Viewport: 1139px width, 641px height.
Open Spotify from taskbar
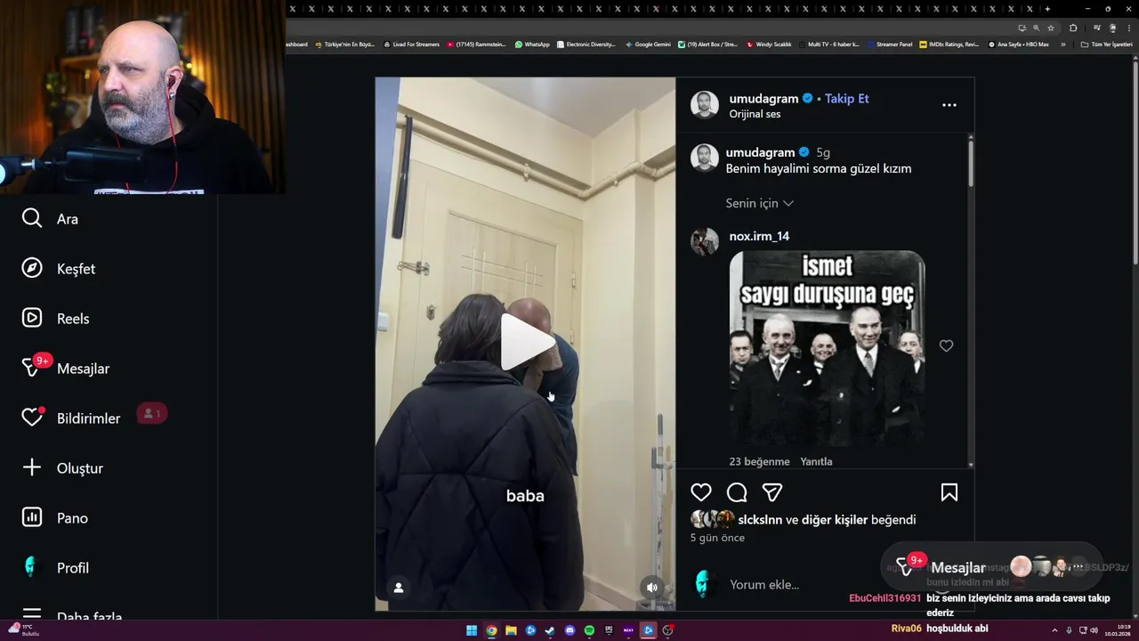pos(589,630)
